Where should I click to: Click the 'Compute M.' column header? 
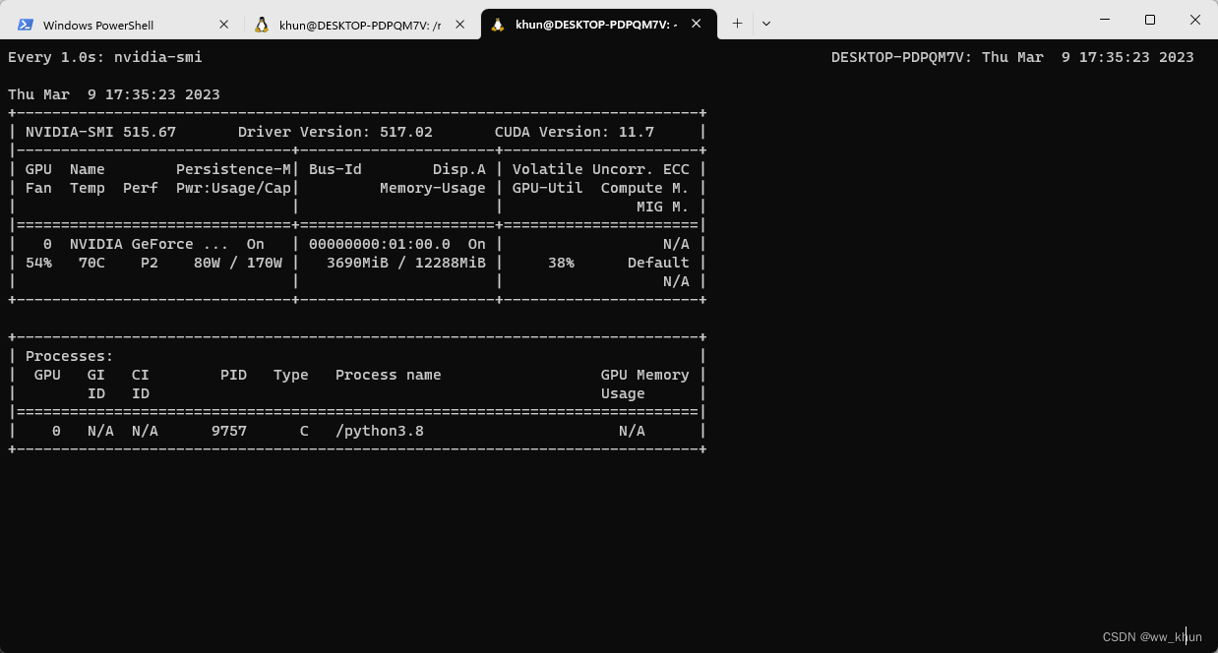pos(645,188)
